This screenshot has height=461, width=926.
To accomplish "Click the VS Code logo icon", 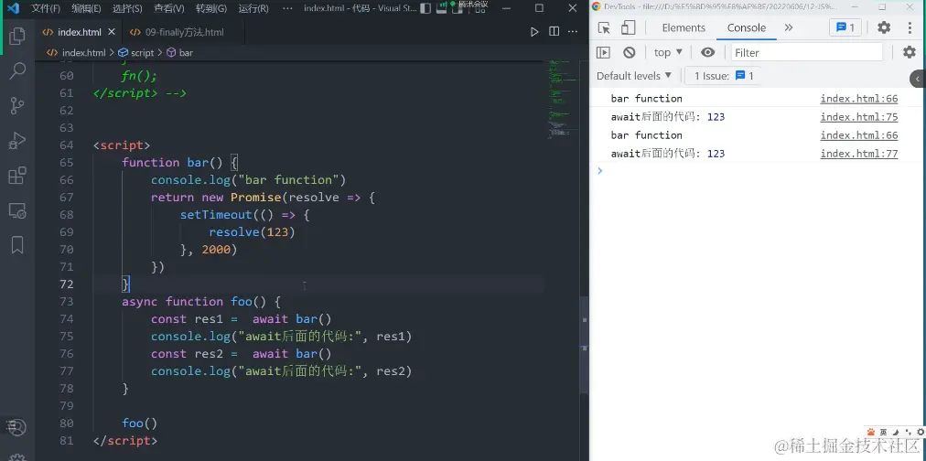I will click(x=13, y=8).
